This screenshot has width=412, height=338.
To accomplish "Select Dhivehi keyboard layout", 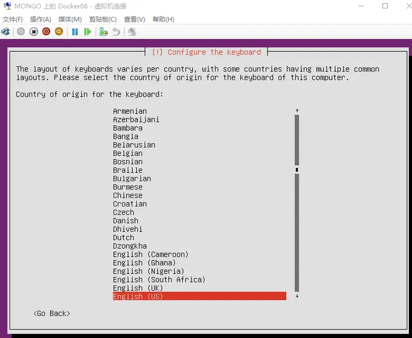I will coord(128,229).
